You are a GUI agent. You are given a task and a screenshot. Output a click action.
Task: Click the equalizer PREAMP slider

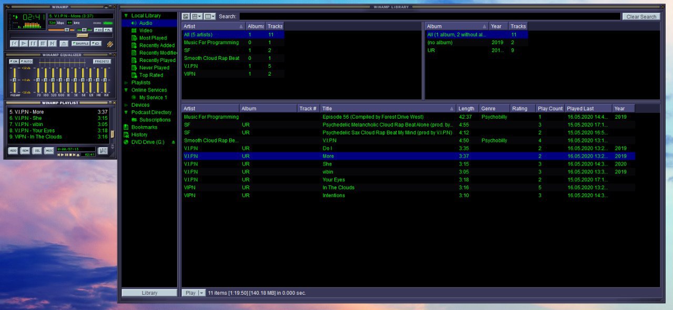tap(15, 80)
